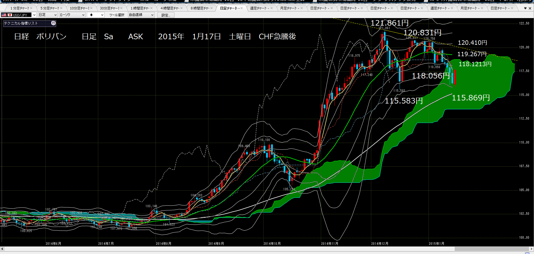The height and width of the screenshot is (254, 534).
Task: Click the 100.00 price axis label
Action: [524, 238]
